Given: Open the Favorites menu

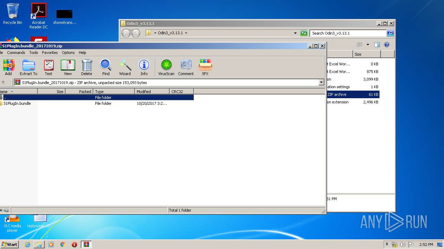Looking at the screenshot, I should pos(50,53).
